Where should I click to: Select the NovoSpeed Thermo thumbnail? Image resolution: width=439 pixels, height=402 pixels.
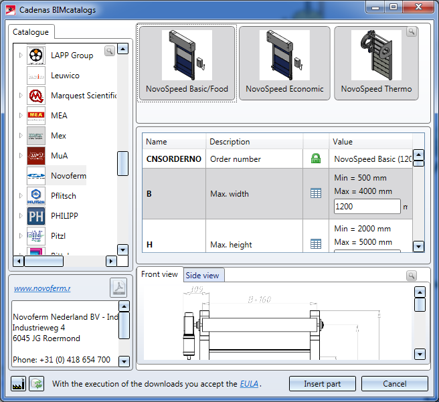[376, 64]
